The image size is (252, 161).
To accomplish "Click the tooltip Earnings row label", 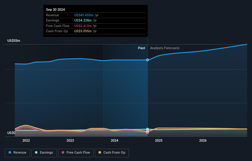I will pyautogui.click(x=52, y=20).
